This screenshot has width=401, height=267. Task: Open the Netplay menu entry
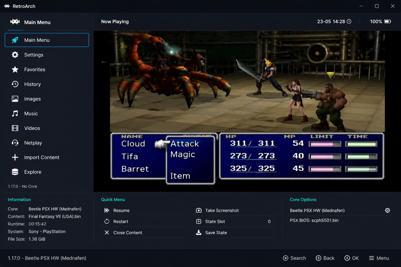pos(47,143)
